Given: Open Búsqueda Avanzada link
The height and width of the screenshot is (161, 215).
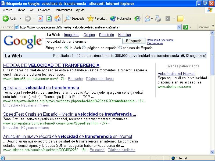Looking at the screenshot, I should [160, 39].
